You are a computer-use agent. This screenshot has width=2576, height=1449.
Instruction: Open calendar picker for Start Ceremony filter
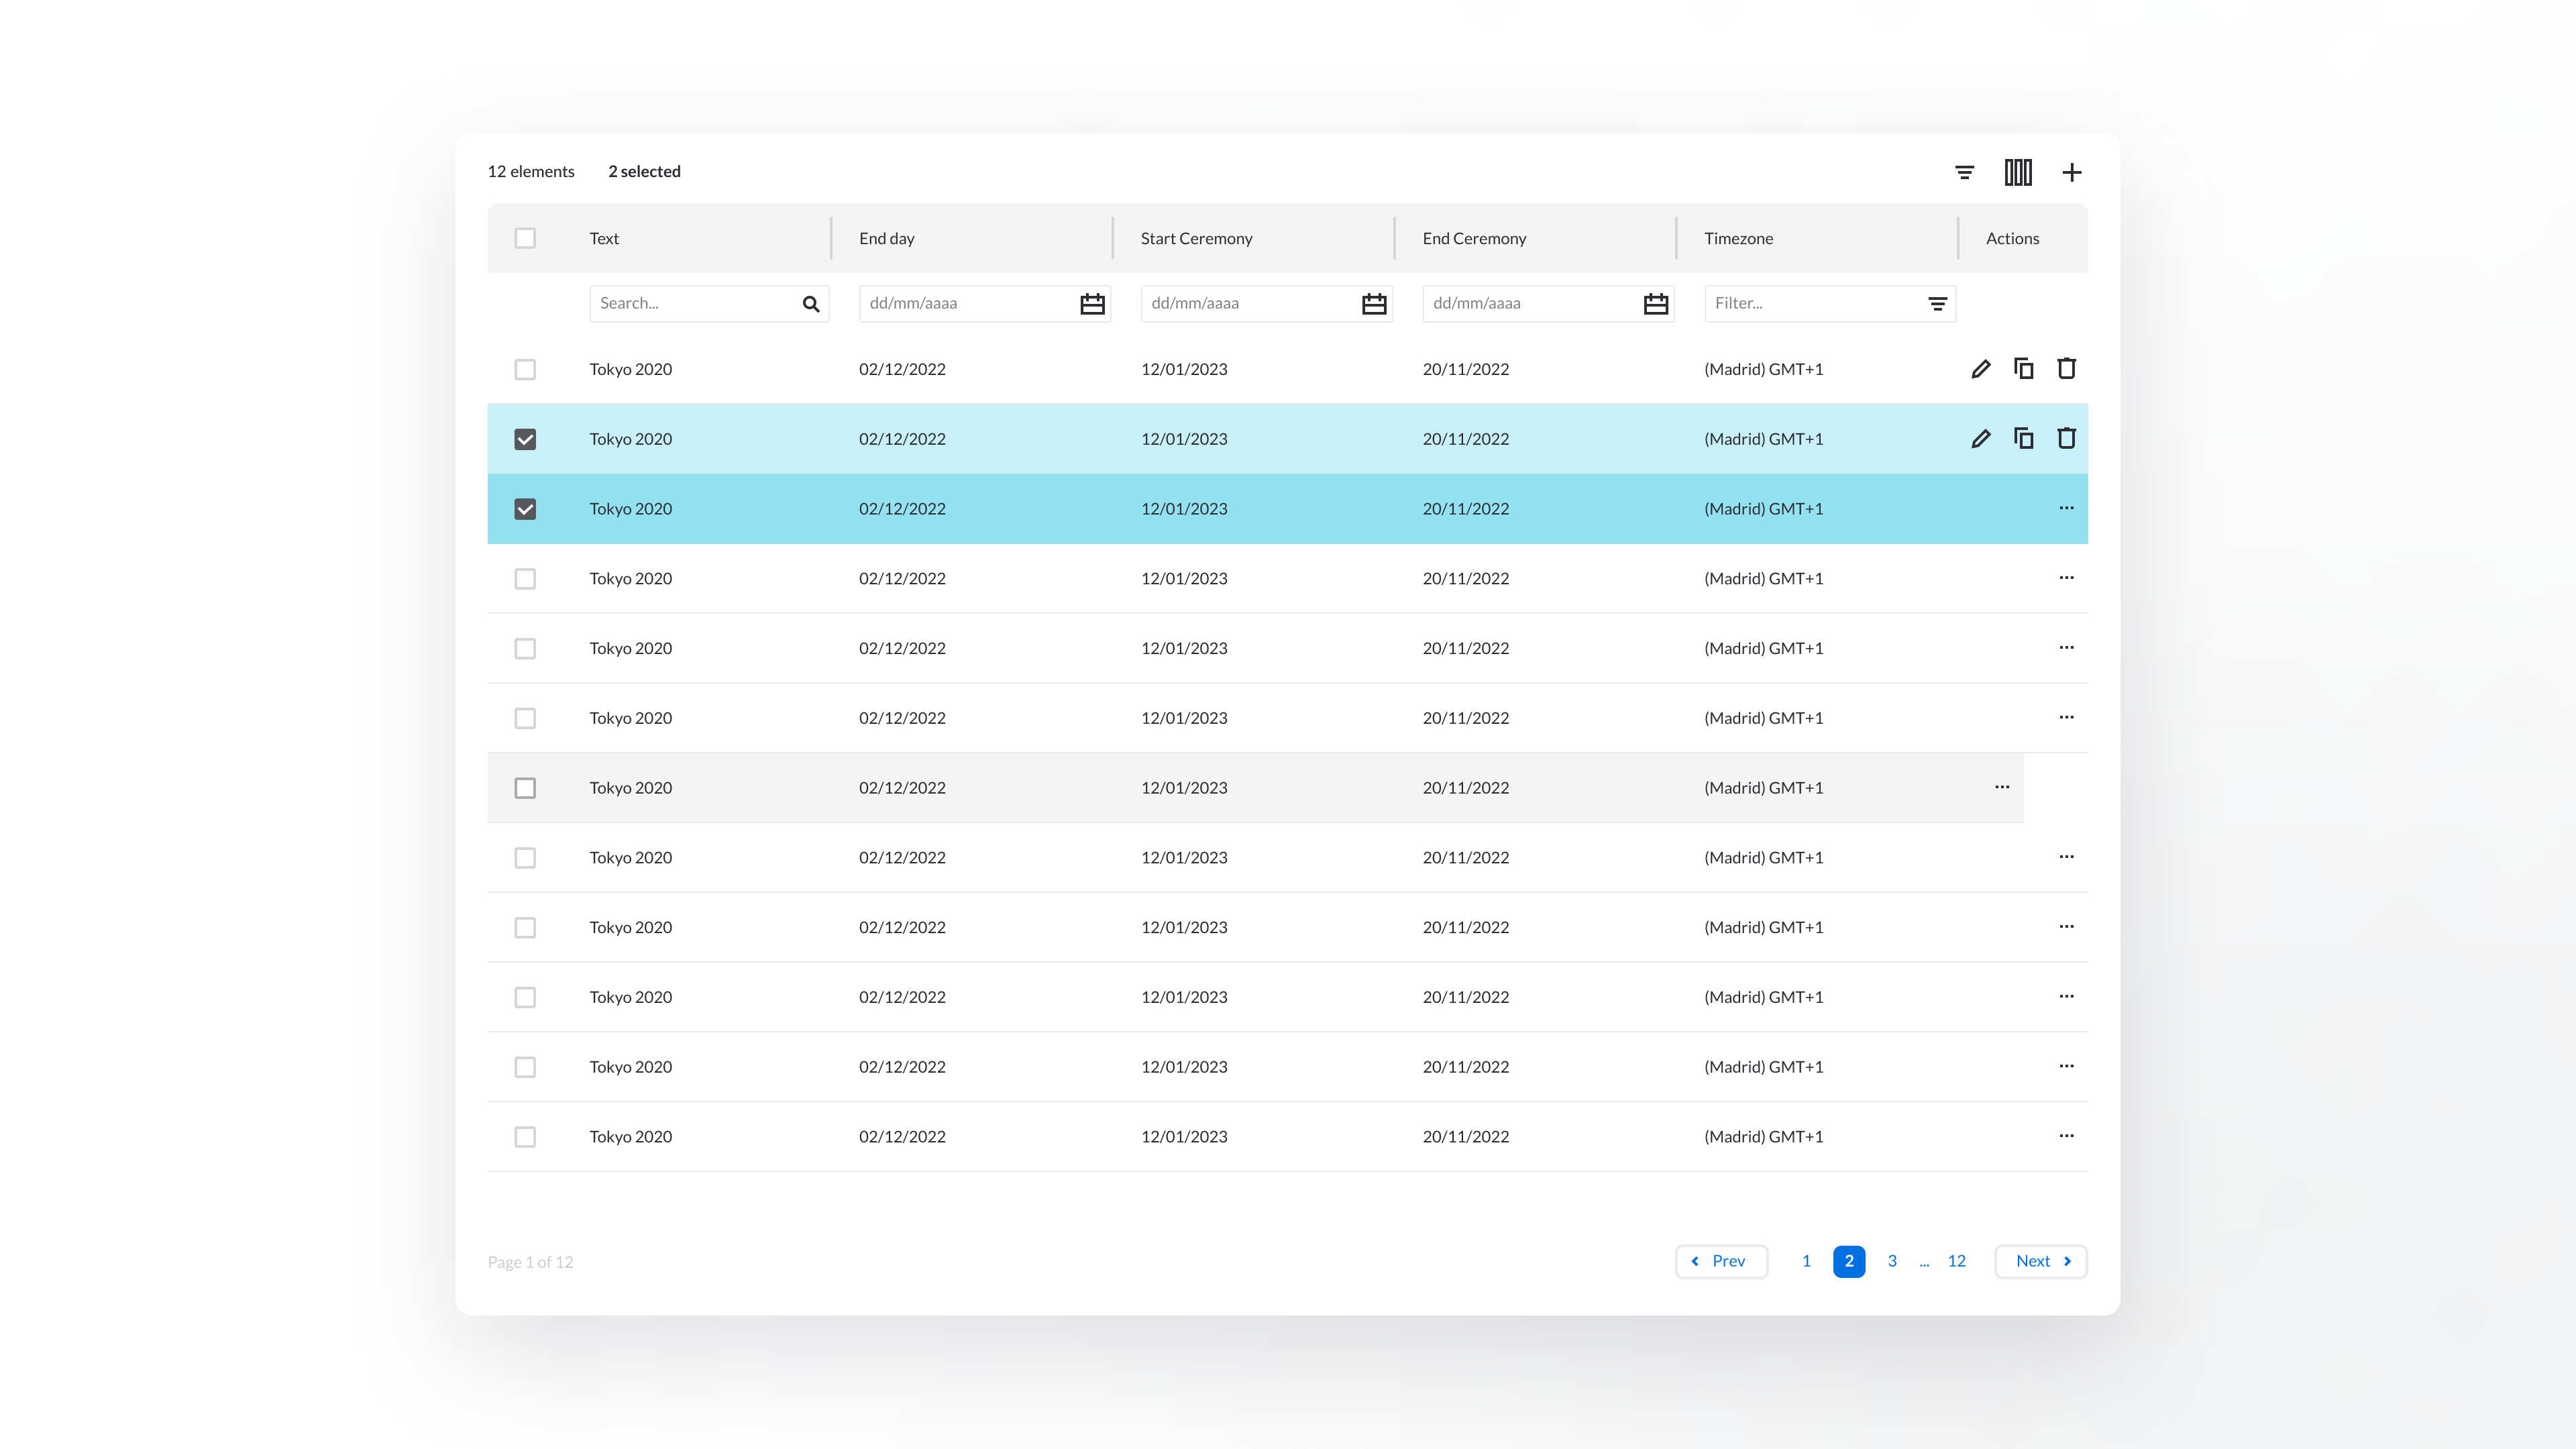[1374, 304]
